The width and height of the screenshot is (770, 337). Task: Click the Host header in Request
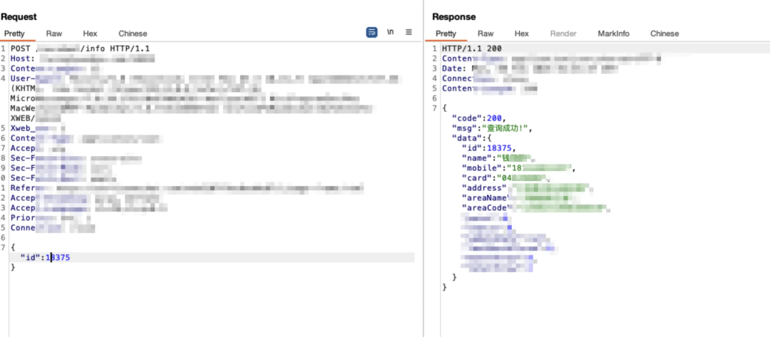pyautogui.click(x=83, y=58)
